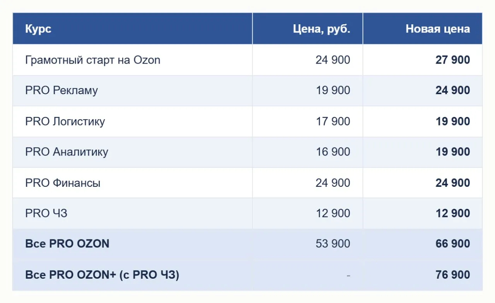Click the old price 17 900

coord(333,121)
